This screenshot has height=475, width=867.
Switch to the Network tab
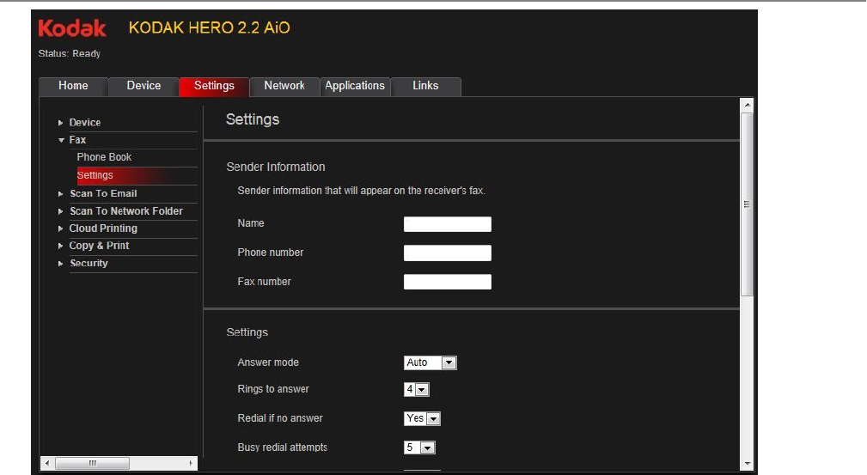click(284, 86)
